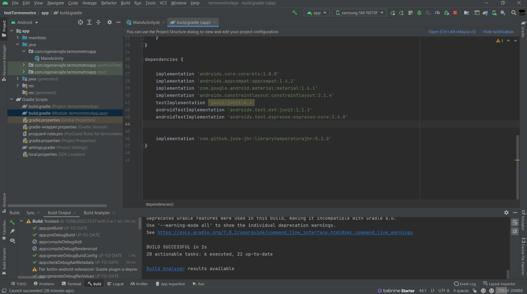Image resolution: width=527 pixels, height=294 pixels.
Task: Open the Profiler gauge icon in the toolbar
Action: (437, 13)
